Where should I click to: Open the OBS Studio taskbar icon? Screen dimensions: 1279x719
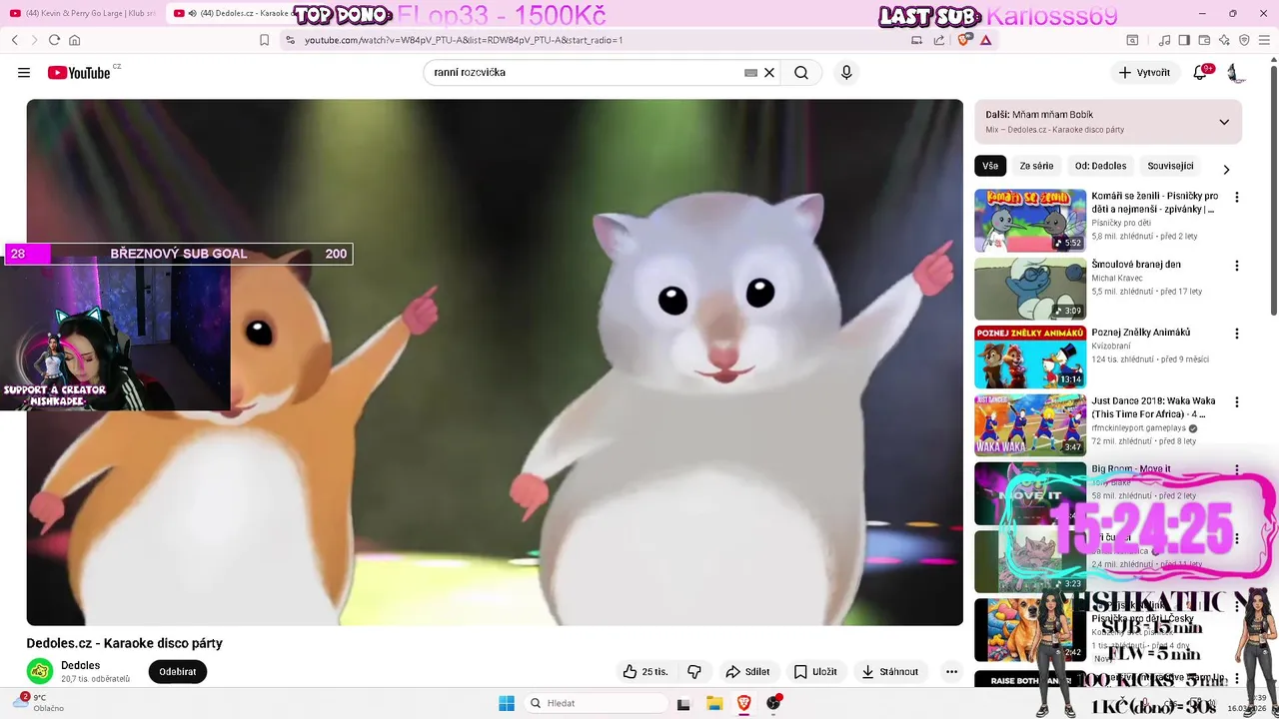click(773, 703)
